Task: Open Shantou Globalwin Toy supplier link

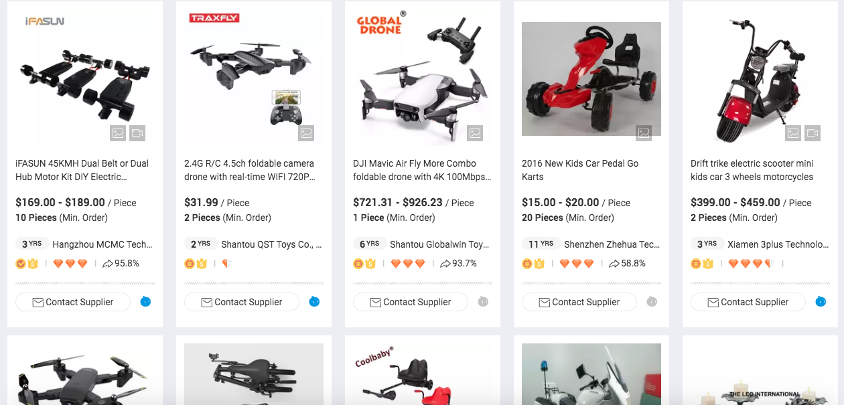Action: point(439,244)
